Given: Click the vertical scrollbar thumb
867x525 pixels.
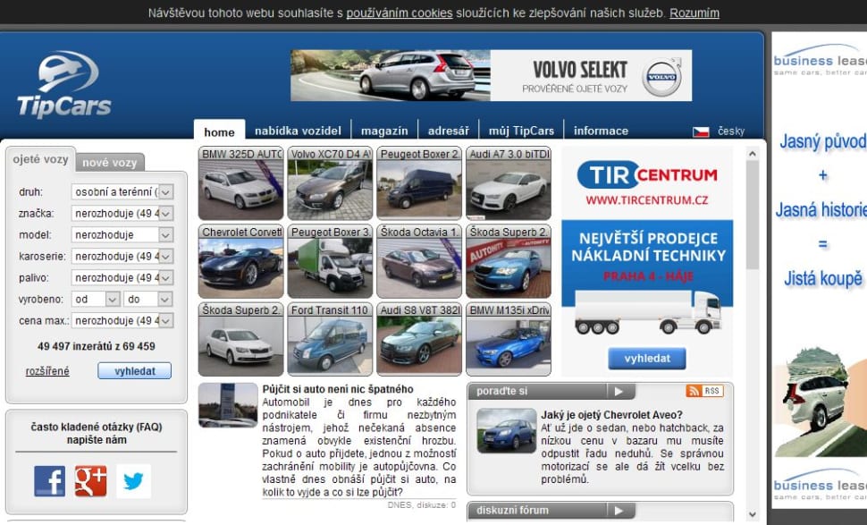Looking at the screenshot, I should coord(752,215).
